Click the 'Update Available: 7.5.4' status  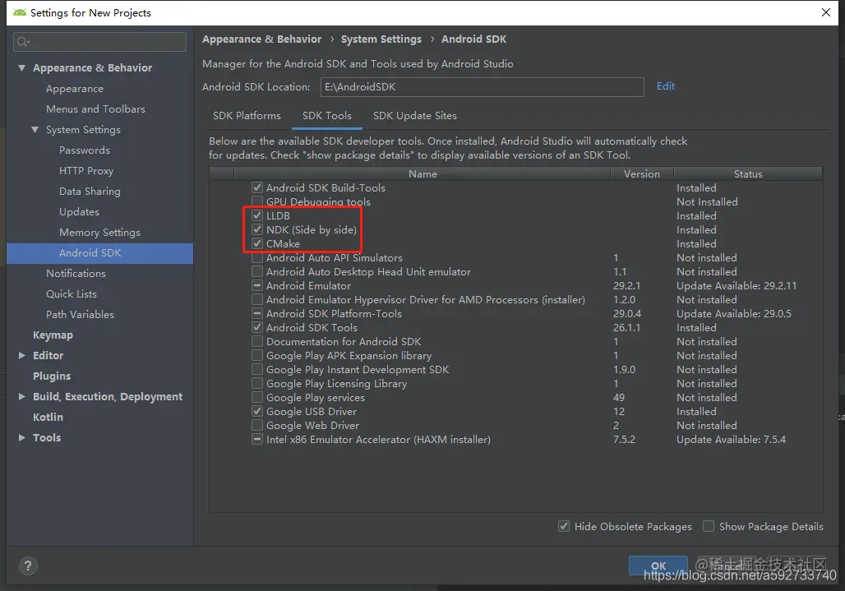[x=731, y=439]
